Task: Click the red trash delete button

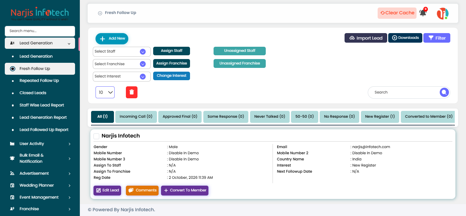Action: coord(132,92)
